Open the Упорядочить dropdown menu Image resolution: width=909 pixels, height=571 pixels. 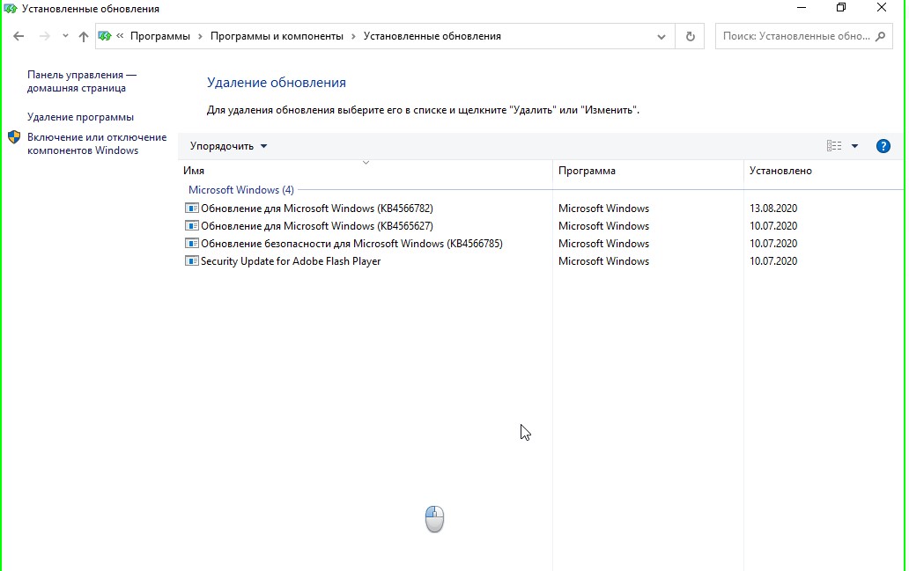228,146
